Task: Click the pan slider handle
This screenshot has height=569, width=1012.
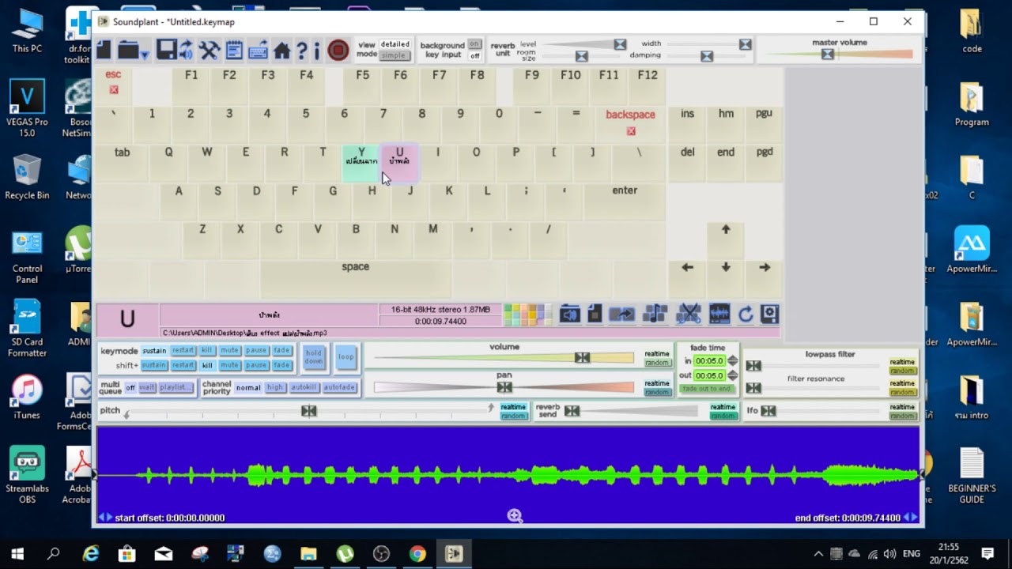Action: click(x=504, y=386)
